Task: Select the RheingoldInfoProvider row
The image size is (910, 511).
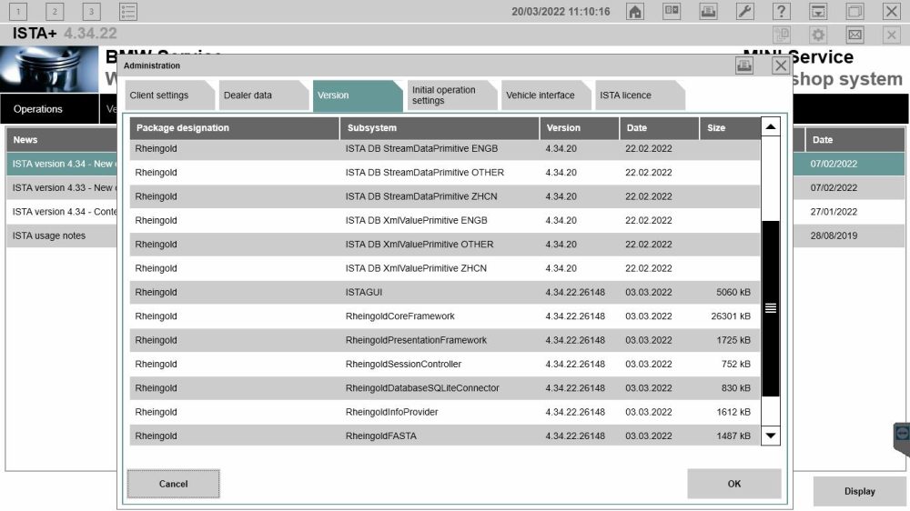Action: point(445,413)
